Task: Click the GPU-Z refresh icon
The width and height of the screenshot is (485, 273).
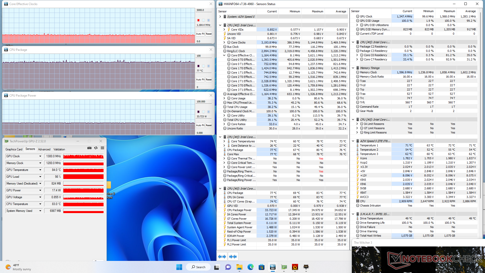Action: coord(96,148)
